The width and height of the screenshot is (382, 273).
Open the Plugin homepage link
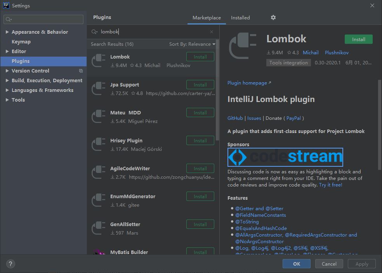249,83
